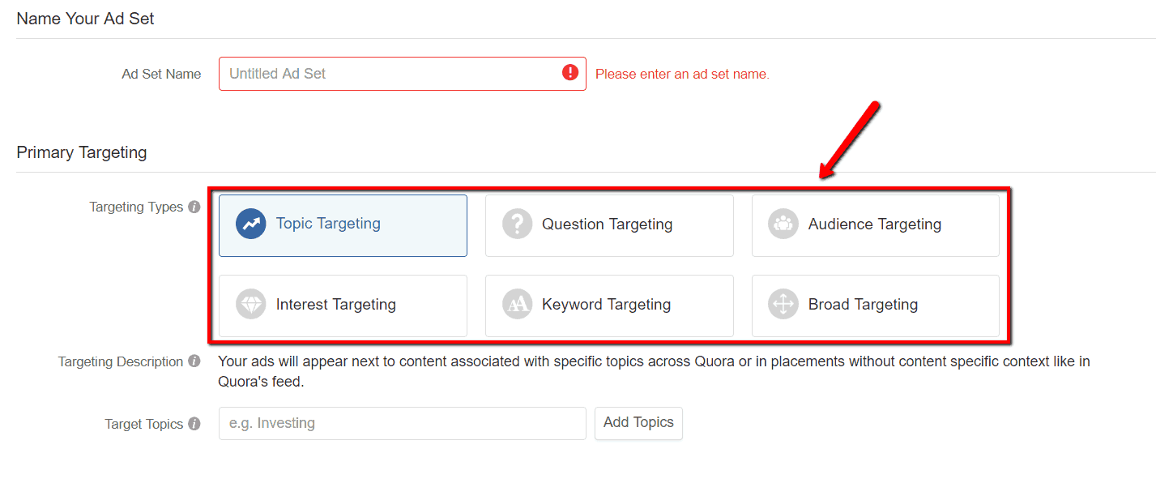The image size is (1156, 483).
Task: Open the Targeting Types info tooltip
Action: click(x=194, y=207)
